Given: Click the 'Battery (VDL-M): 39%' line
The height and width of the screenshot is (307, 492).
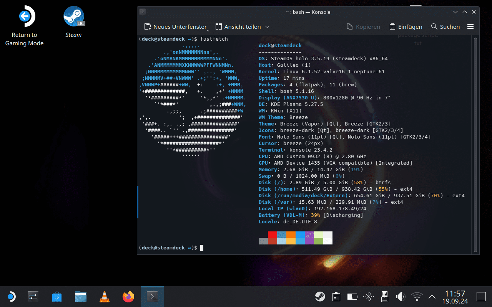Looking at the screenshot, I should click(x=311, y=215).
